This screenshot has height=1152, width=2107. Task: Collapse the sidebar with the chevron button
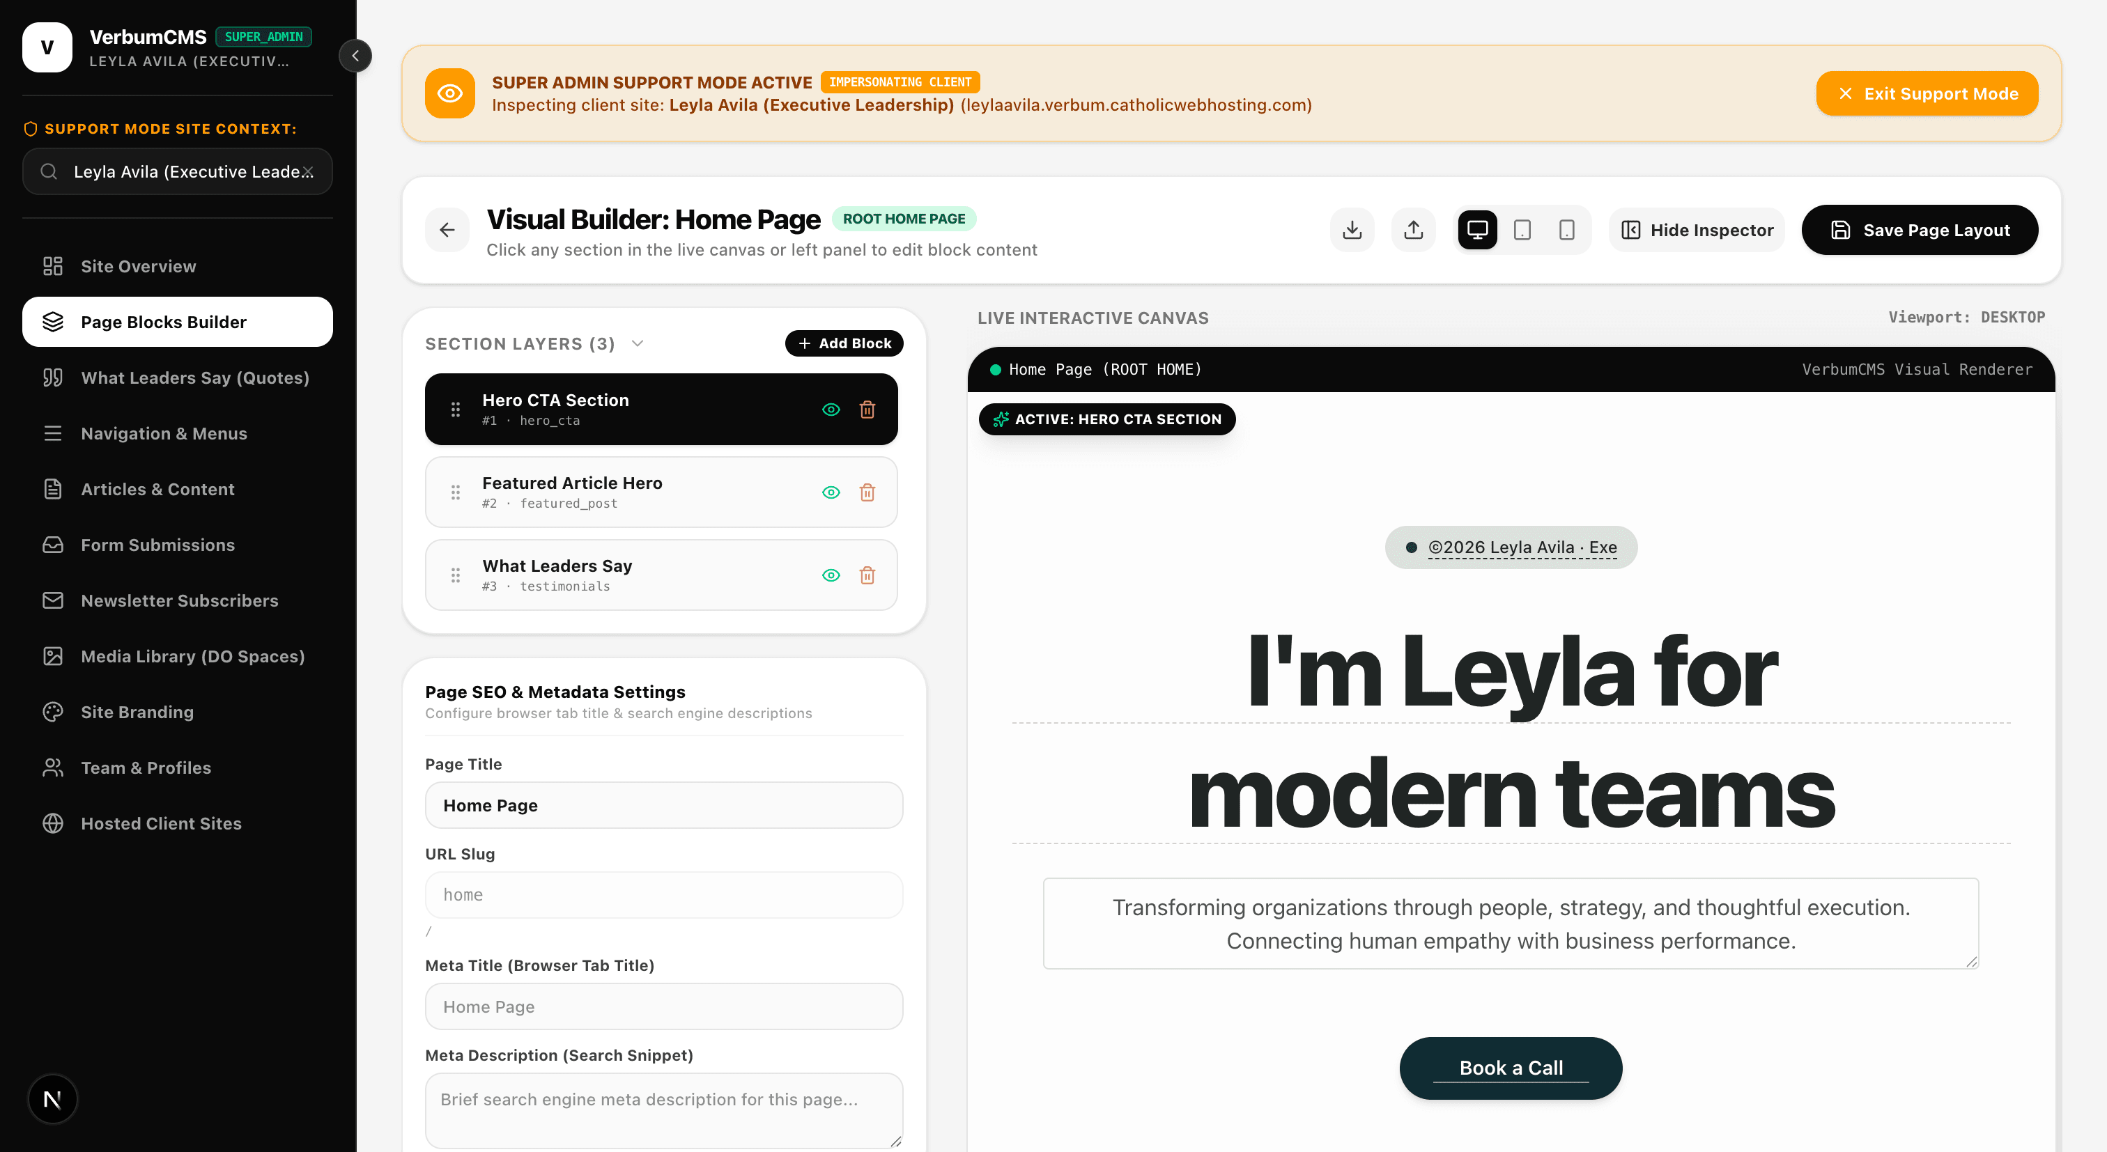[355, 56]
